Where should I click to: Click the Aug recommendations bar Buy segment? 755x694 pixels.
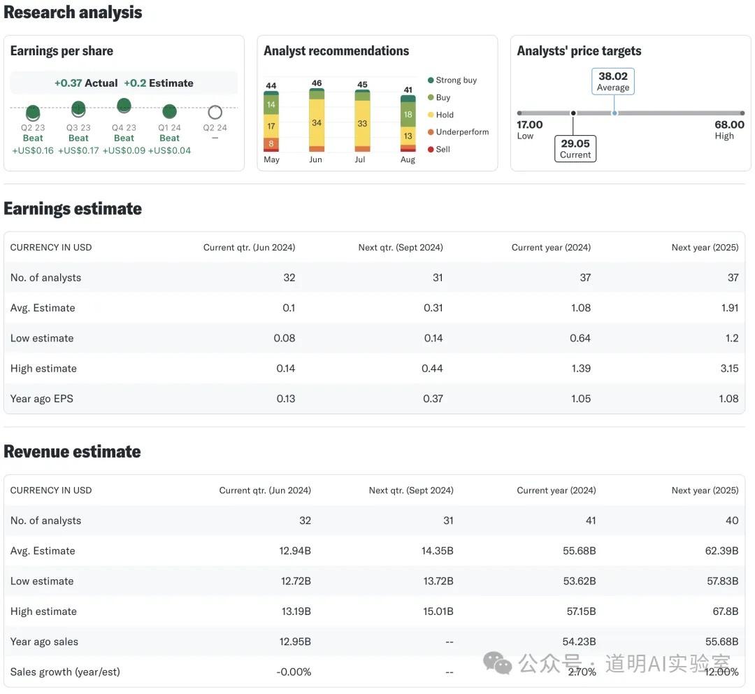pyautogui.click(x=408, y=114)
